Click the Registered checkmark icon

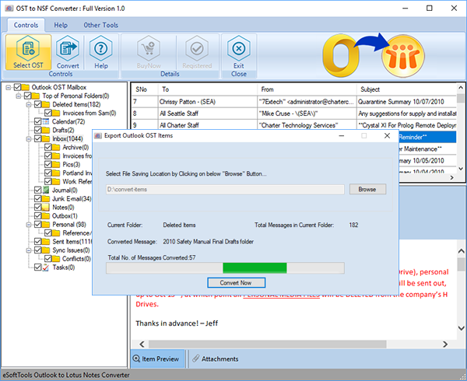pyautogui.click(x=197, y=48)
